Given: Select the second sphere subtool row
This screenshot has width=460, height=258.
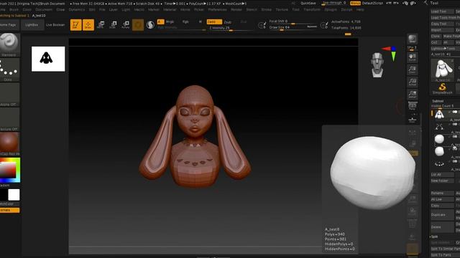Looking at the screenshot, I should click(x=446, y=151).
